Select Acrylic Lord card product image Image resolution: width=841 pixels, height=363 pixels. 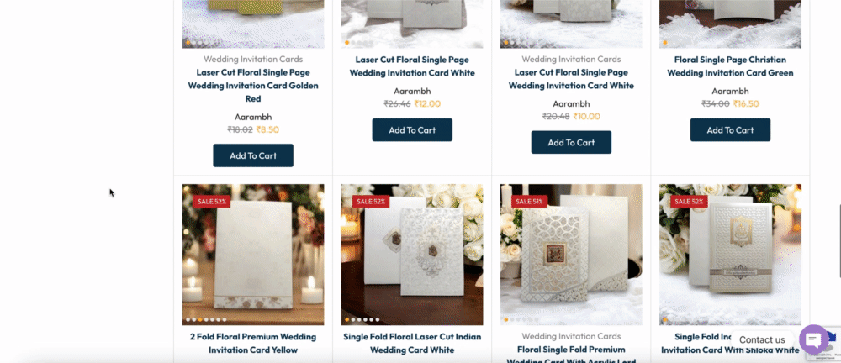571,255
